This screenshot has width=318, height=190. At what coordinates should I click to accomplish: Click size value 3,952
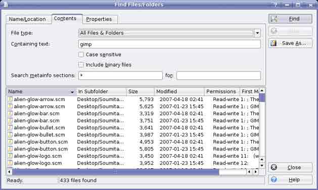[147, 163]
